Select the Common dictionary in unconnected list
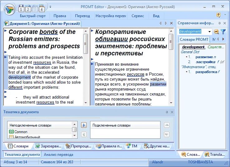This screenshot has height=167, width=230. (x=40, y=132)
